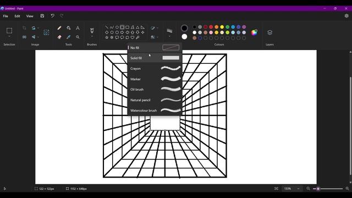Click the play arrow in the status bar
This screenshot has height=198, width=352.
click(5, 189)
